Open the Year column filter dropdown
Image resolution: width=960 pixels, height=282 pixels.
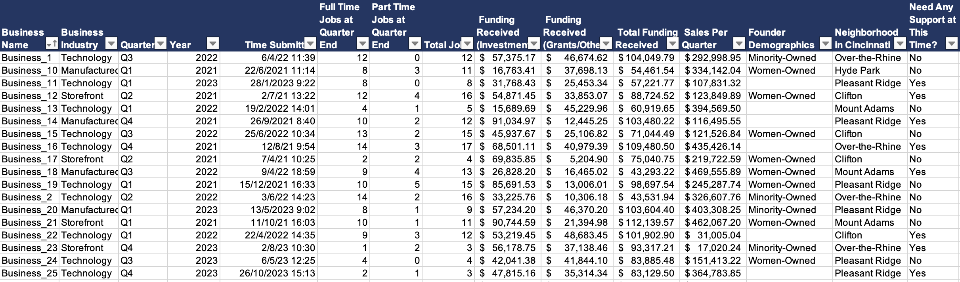213,44
